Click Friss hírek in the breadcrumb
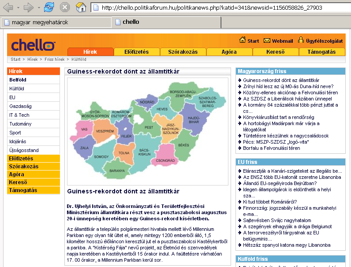The image size is (351, 267). pos(54,59)
